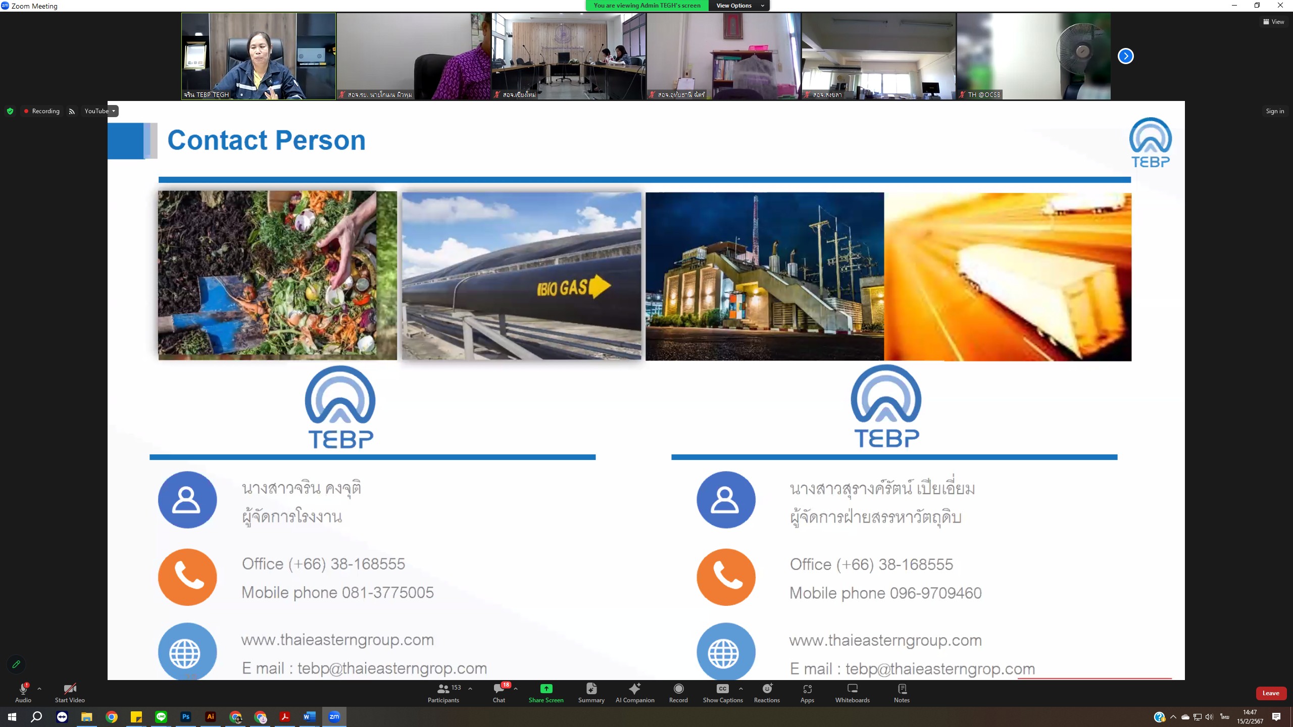Click the Windows search icon
Viewport: 1293px width, 727px height.
pyautogui.click(x=36, y=717)
